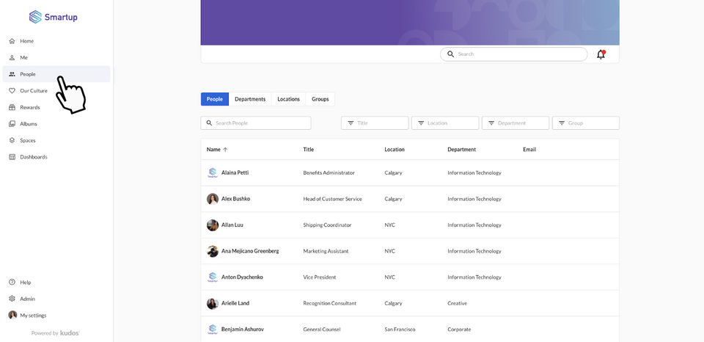
Task: Click 'San Francisco' location cell
Action: point(400,330)
